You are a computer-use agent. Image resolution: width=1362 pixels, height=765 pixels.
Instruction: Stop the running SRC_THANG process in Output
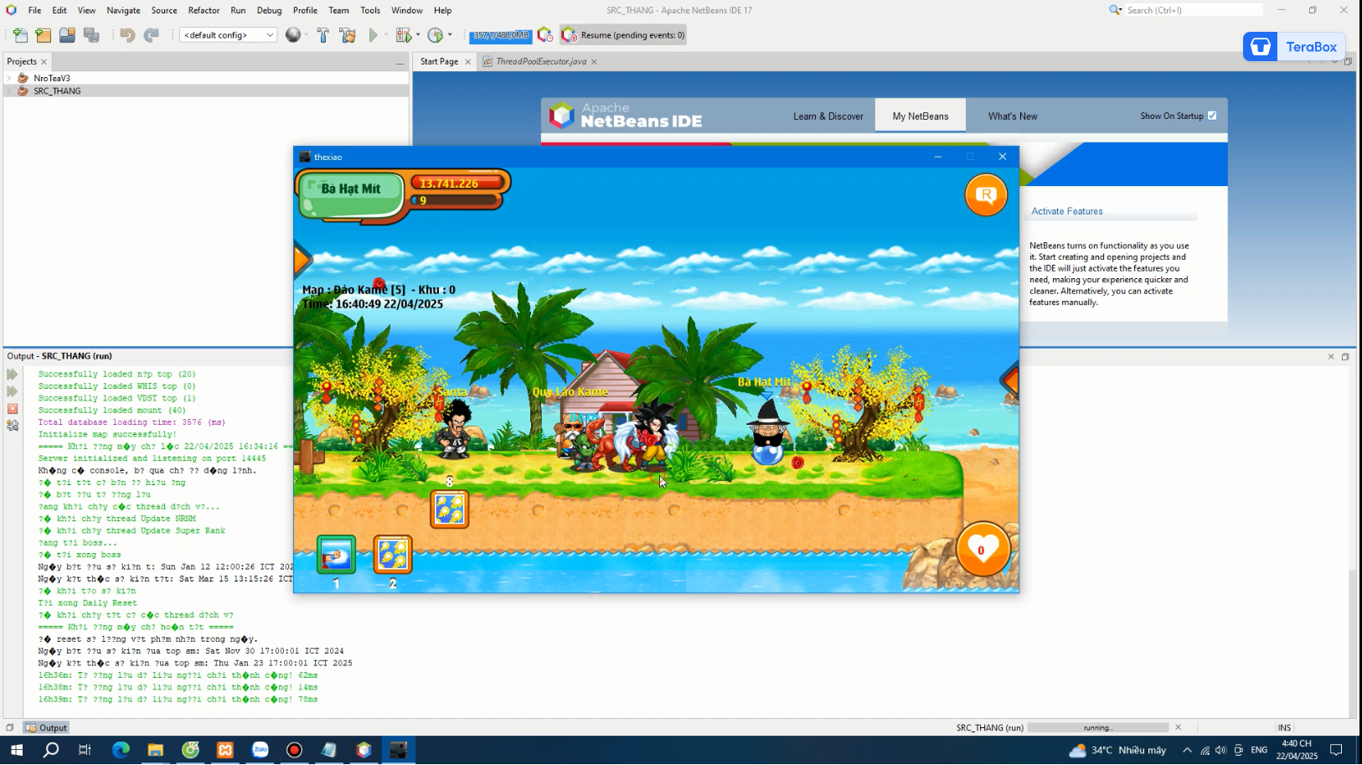click(x=12, y=409)
